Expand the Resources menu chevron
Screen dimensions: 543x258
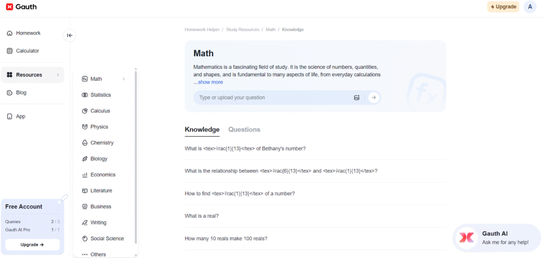(x=58, y=75)
